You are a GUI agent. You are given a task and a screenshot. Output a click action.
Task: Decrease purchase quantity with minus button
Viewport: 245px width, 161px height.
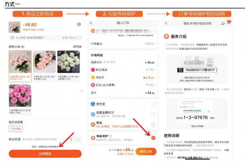pyautogui.click(x=63, y=139)
